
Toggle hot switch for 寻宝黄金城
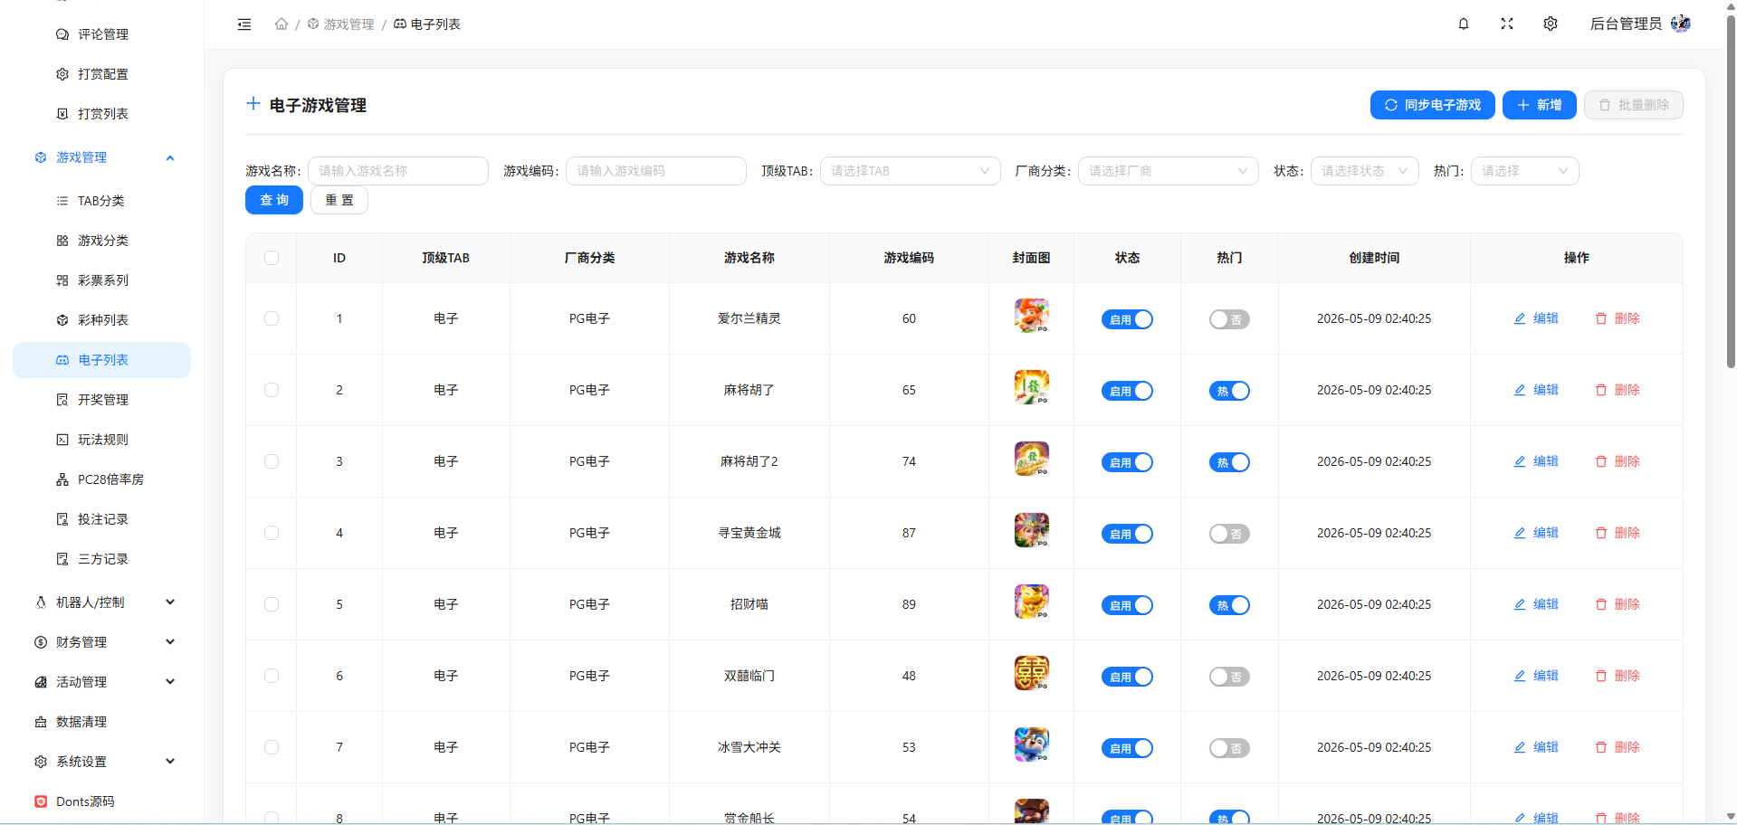pyautogui.click(x=1229, y=534)
